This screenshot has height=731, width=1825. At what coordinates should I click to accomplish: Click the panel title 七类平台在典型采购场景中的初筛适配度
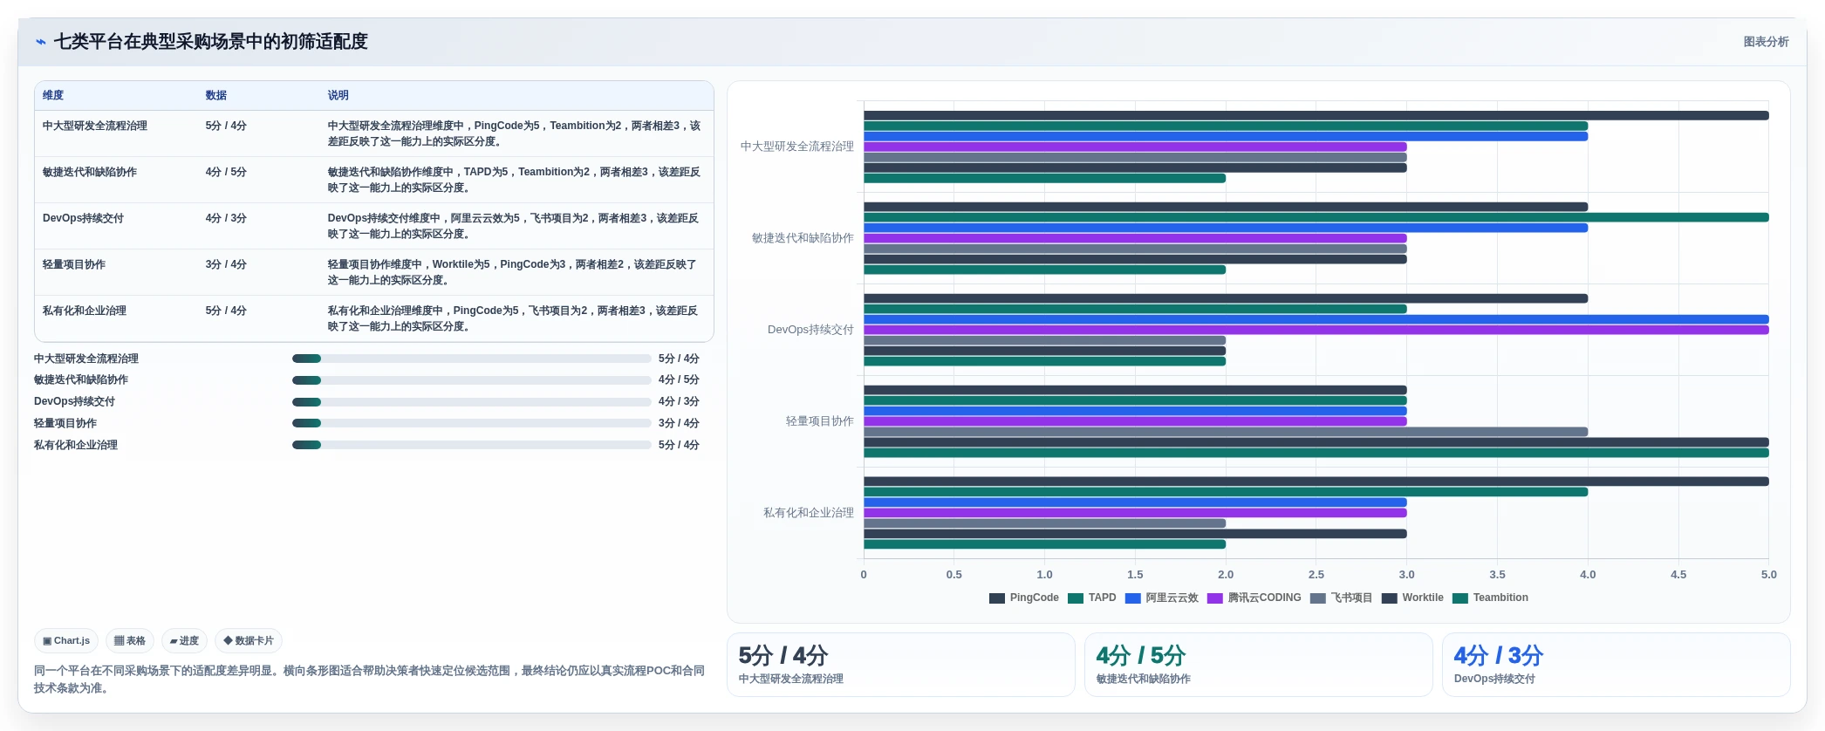click(x=211, y=42)
